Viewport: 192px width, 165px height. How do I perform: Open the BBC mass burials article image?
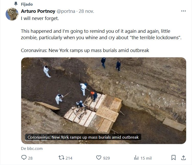(103, 97)
